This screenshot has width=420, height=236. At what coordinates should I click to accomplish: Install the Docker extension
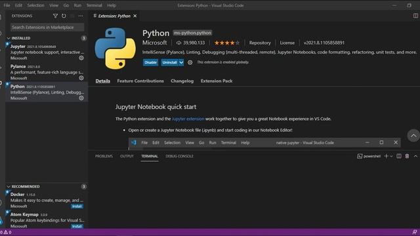point(77,206)
